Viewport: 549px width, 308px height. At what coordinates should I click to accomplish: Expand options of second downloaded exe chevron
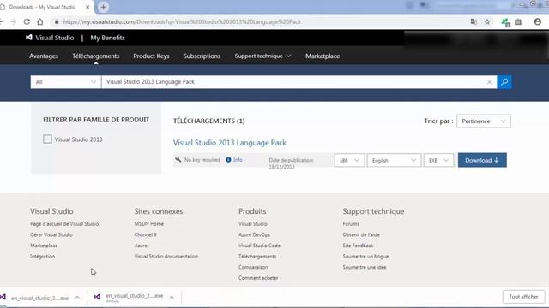tap(172, 297)
